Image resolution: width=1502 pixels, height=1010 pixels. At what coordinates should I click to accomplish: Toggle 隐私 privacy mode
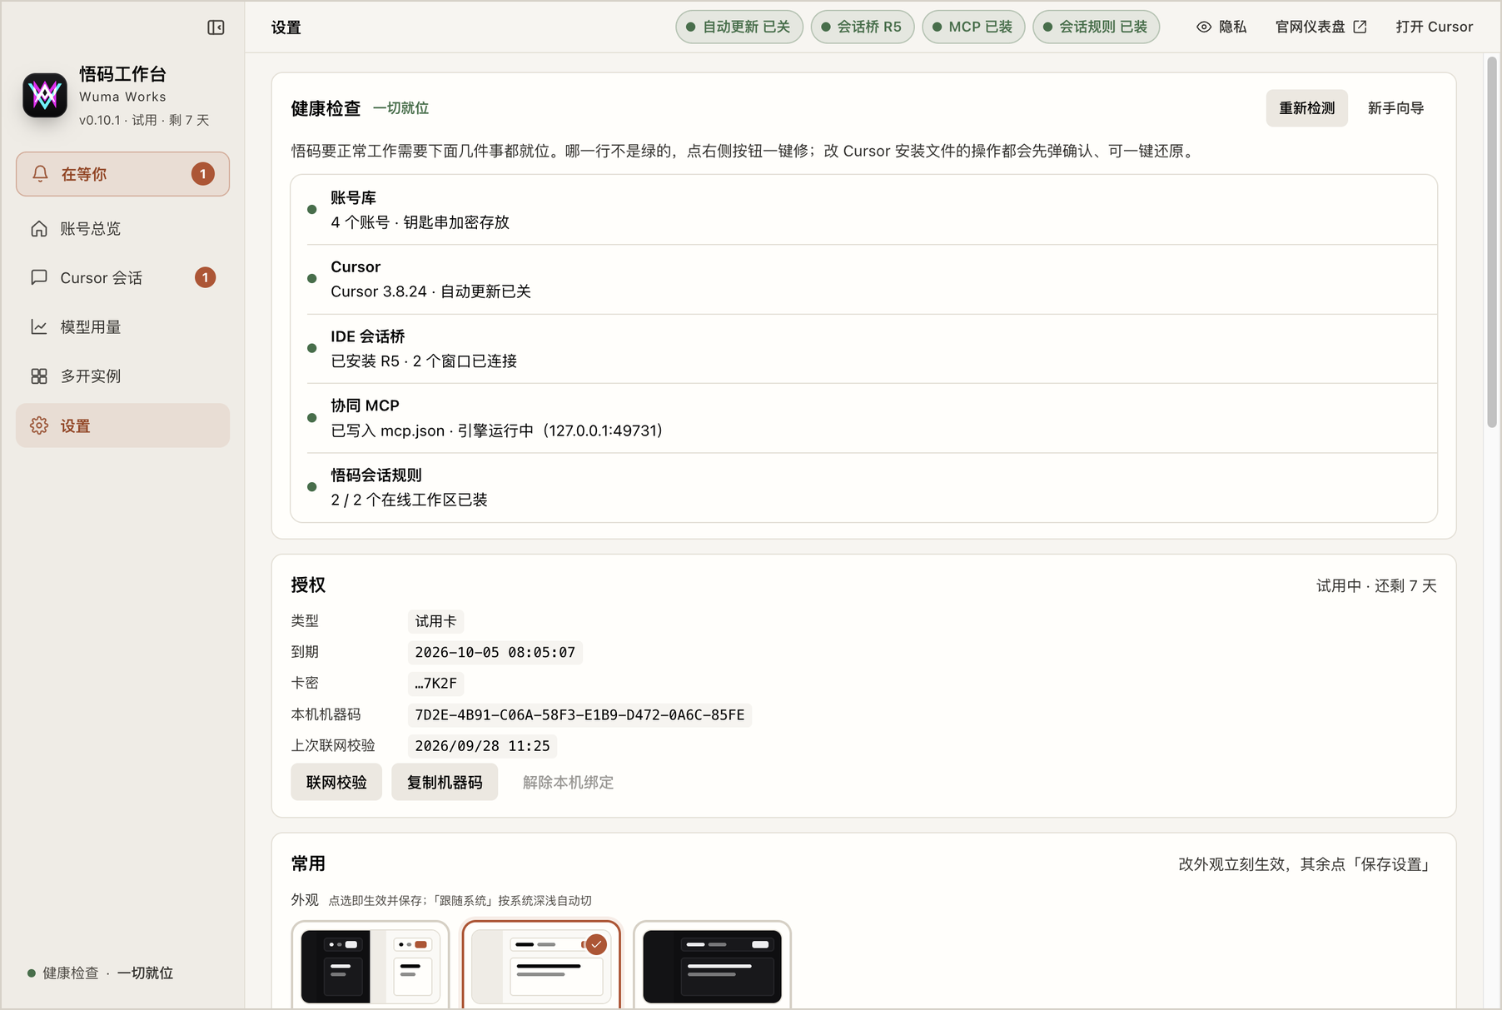pyautogui.click(x=1221, y=27)
